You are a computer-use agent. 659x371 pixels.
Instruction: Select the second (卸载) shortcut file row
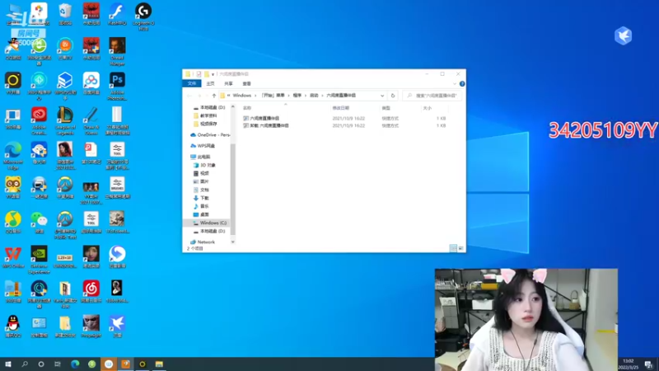click(344, 126)
